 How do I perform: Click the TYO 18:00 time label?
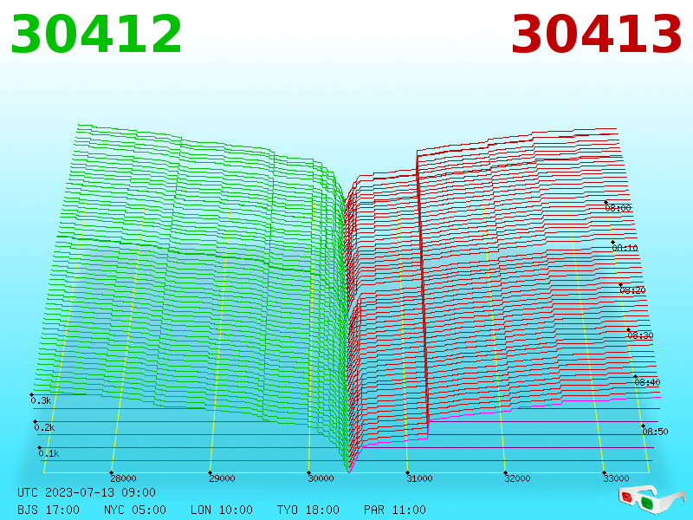coord(308,510)
